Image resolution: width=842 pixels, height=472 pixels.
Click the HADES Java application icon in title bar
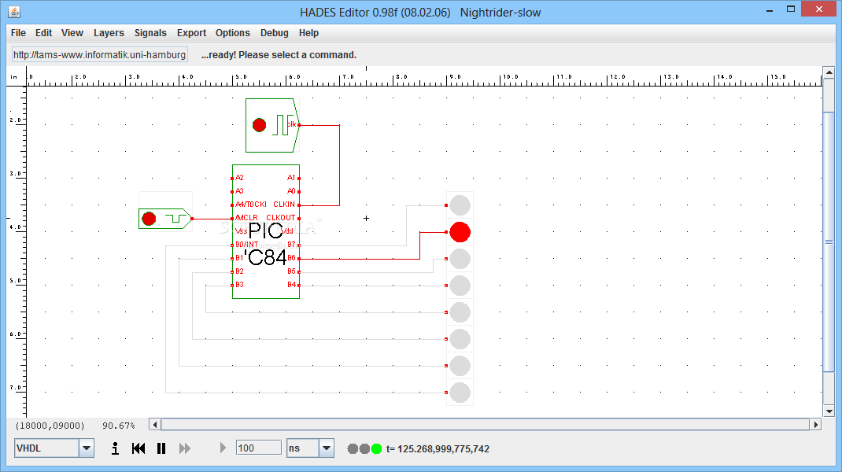14,11
